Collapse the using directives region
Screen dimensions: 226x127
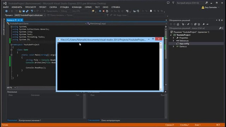(x=11, y=27)
